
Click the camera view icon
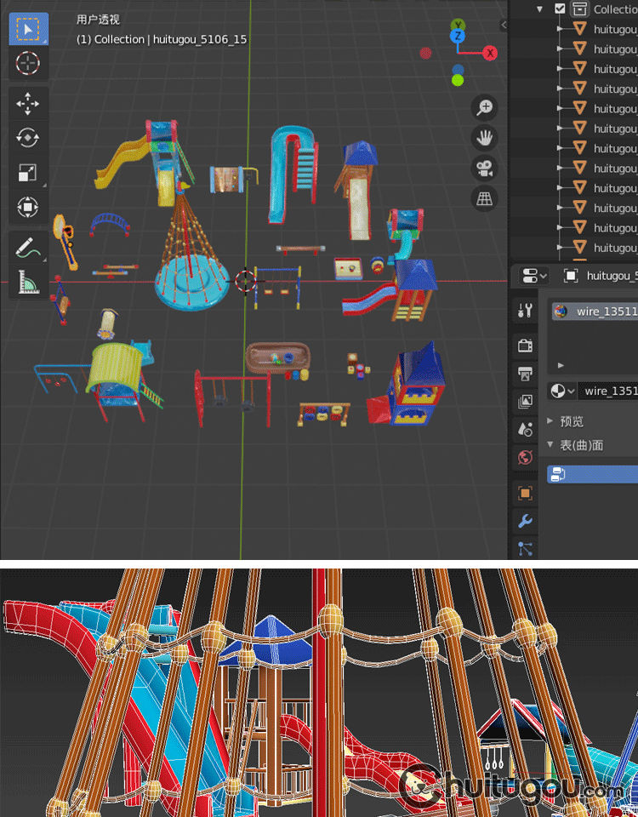coord(485,168)
